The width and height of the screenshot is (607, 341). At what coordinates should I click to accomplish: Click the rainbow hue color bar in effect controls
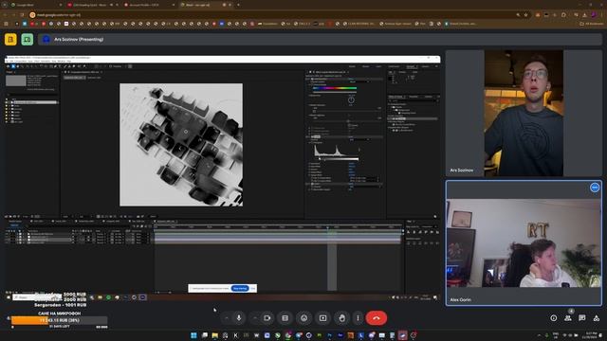coord(335,88)
